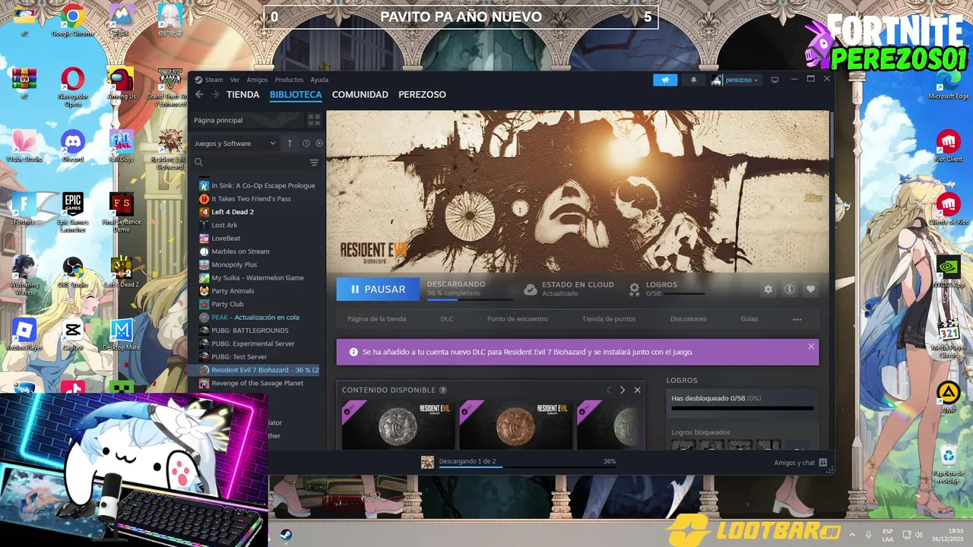
Task: Open Discord desktop shortcut
Action: (73, 145)
